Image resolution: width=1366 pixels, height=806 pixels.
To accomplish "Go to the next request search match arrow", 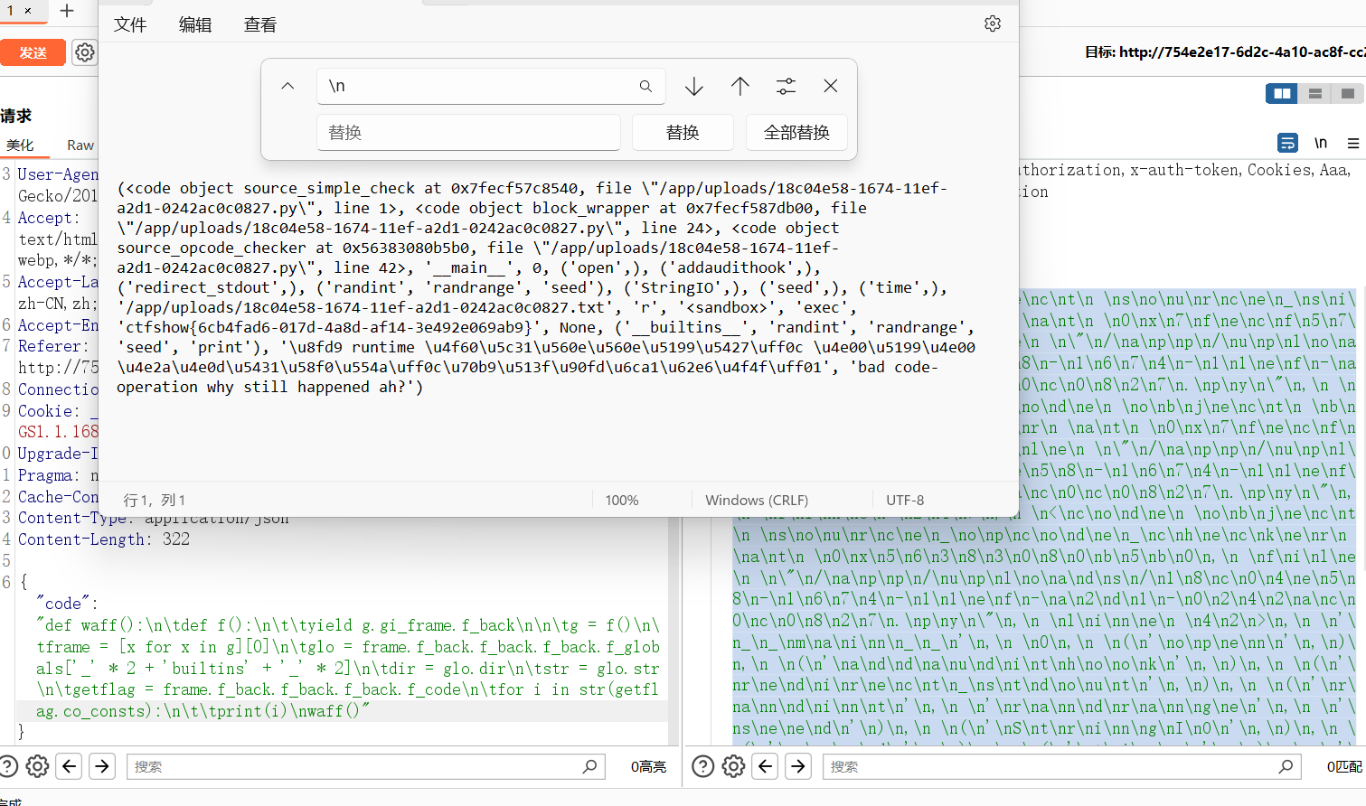I will [102, 766].
